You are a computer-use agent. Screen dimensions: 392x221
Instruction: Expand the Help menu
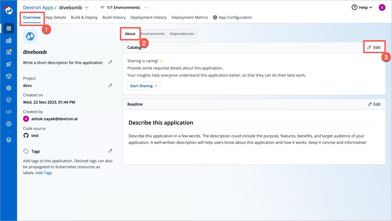[x=362, y=8]
